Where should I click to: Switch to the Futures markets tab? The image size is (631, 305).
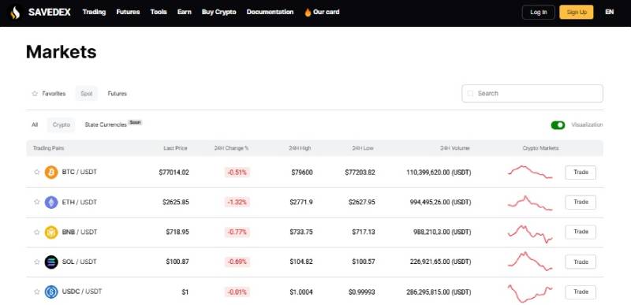117,94
